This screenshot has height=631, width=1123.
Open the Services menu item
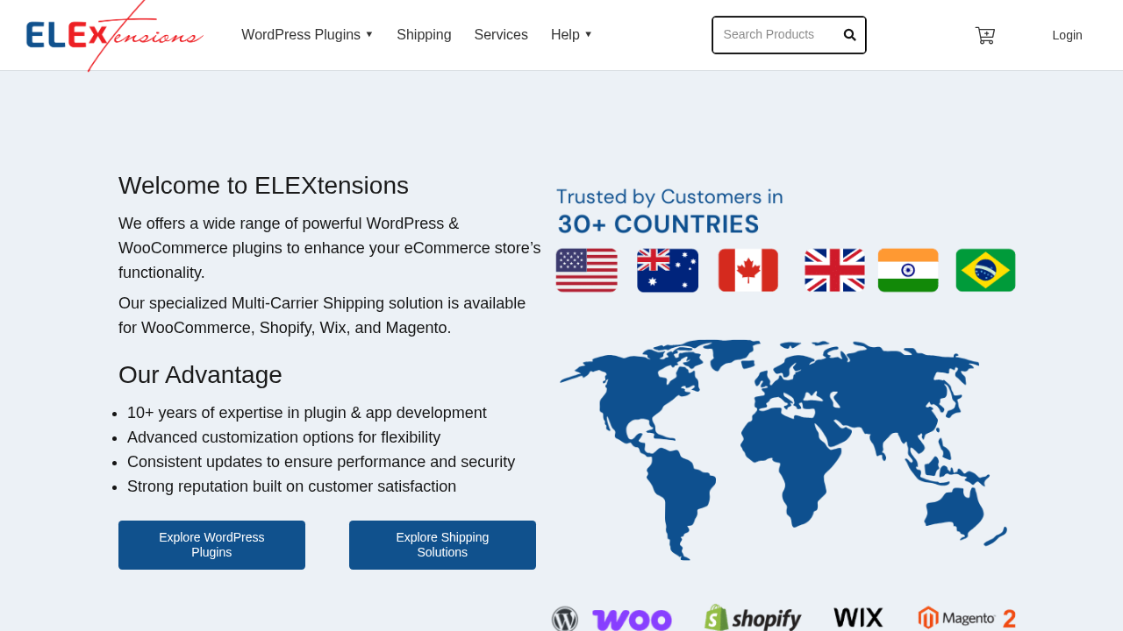[x=501, y=35]
